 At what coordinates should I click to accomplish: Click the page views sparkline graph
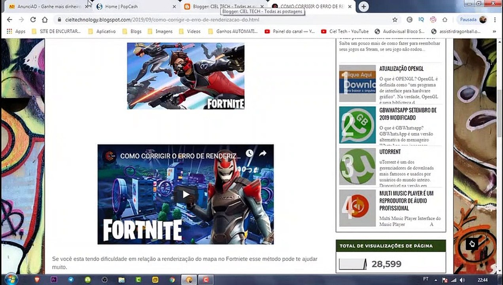coord(353,264)
